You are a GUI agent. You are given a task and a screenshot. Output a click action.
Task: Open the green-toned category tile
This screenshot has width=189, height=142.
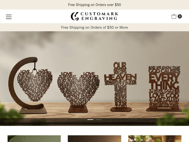pos(34,139)
